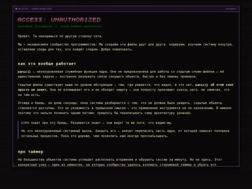Click the paragraph starting "На большинстве объектов система"
Screen dimensions: 252x189
tap(120, 162)
